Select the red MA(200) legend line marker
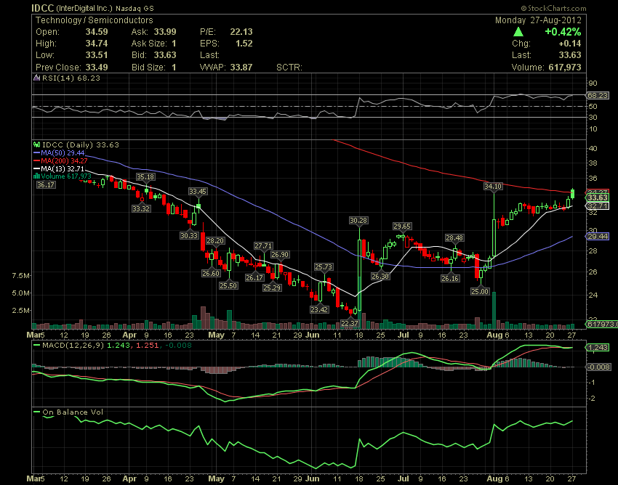Viewport: 618px width, 485px height. pyautogui.click(x=37, y=161)
